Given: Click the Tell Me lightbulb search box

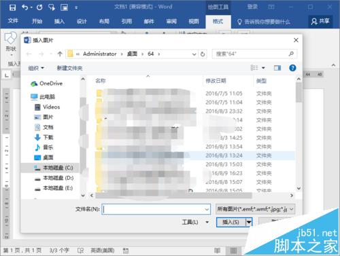Looking at the screenshot, I should 264,22.
